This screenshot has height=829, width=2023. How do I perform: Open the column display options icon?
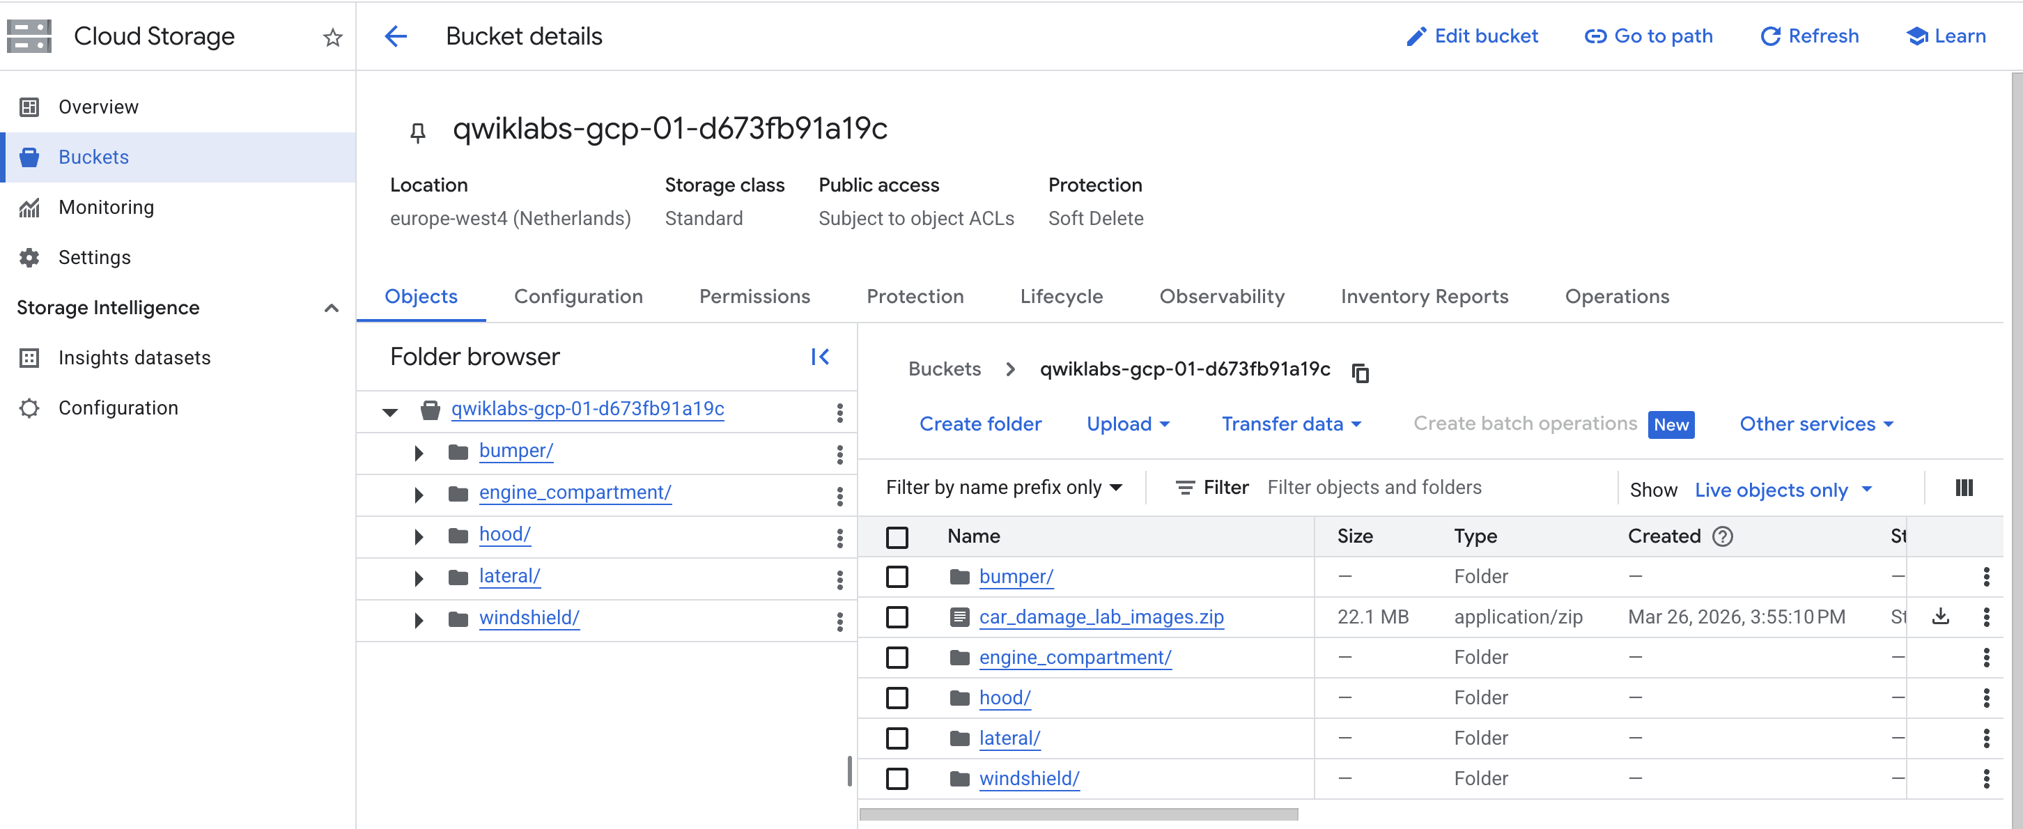coord(1963,488)
